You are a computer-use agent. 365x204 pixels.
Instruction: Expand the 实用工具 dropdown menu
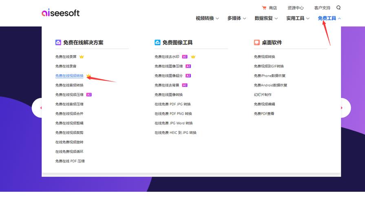tap(298, 18)
